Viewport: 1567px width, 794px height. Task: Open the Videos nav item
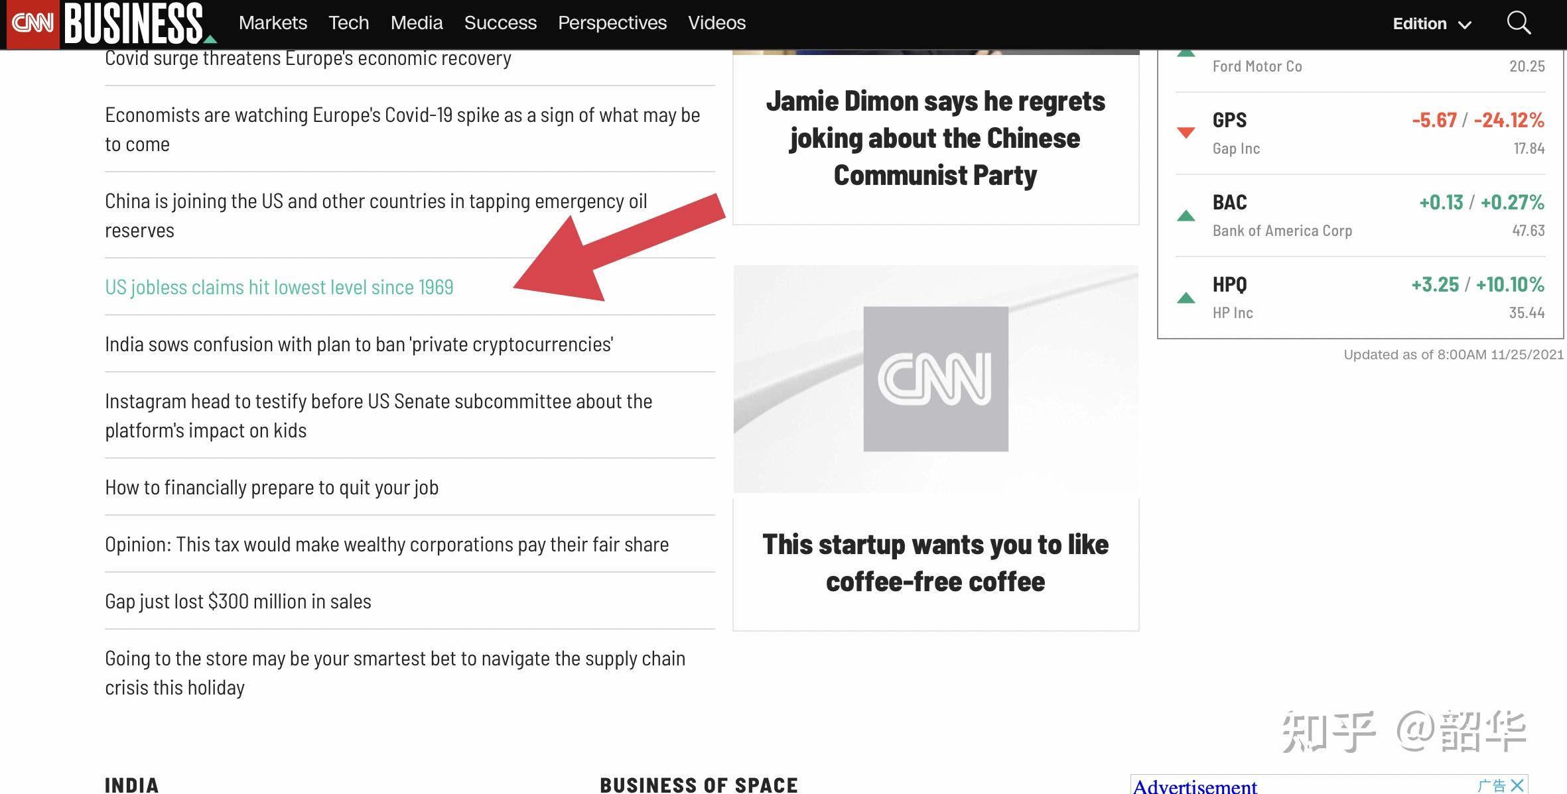(716, 23)
